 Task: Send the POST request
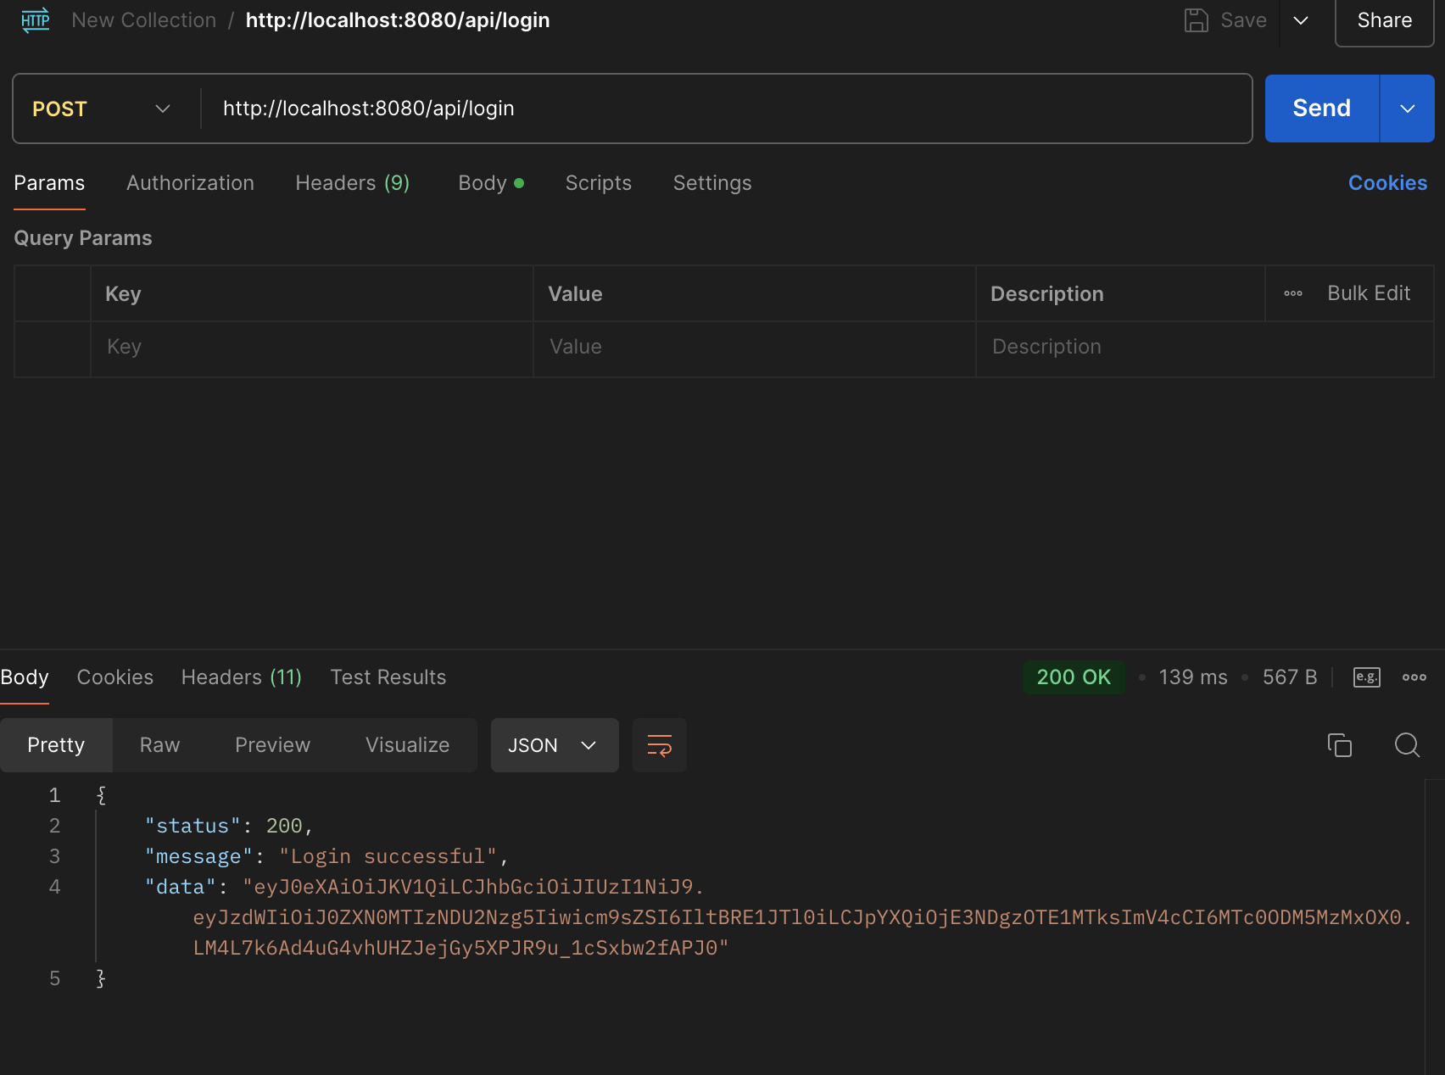tap(1321, 109)
